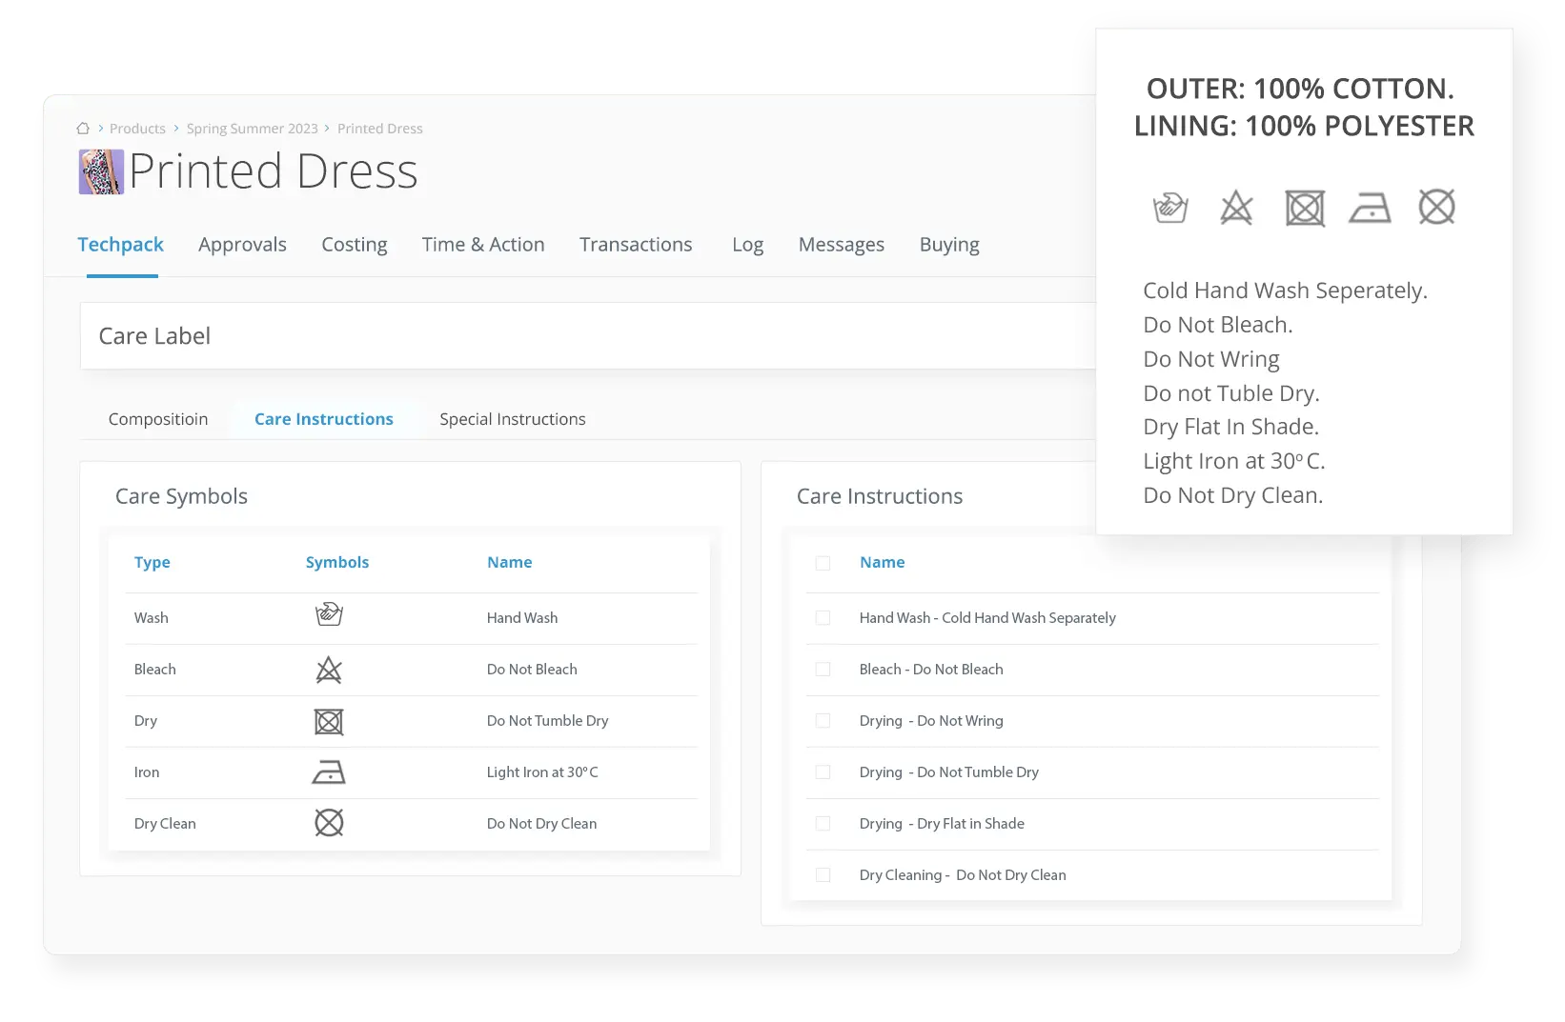Click 'Light Iron at 30°C.' label line

[x=1234, y=461]
